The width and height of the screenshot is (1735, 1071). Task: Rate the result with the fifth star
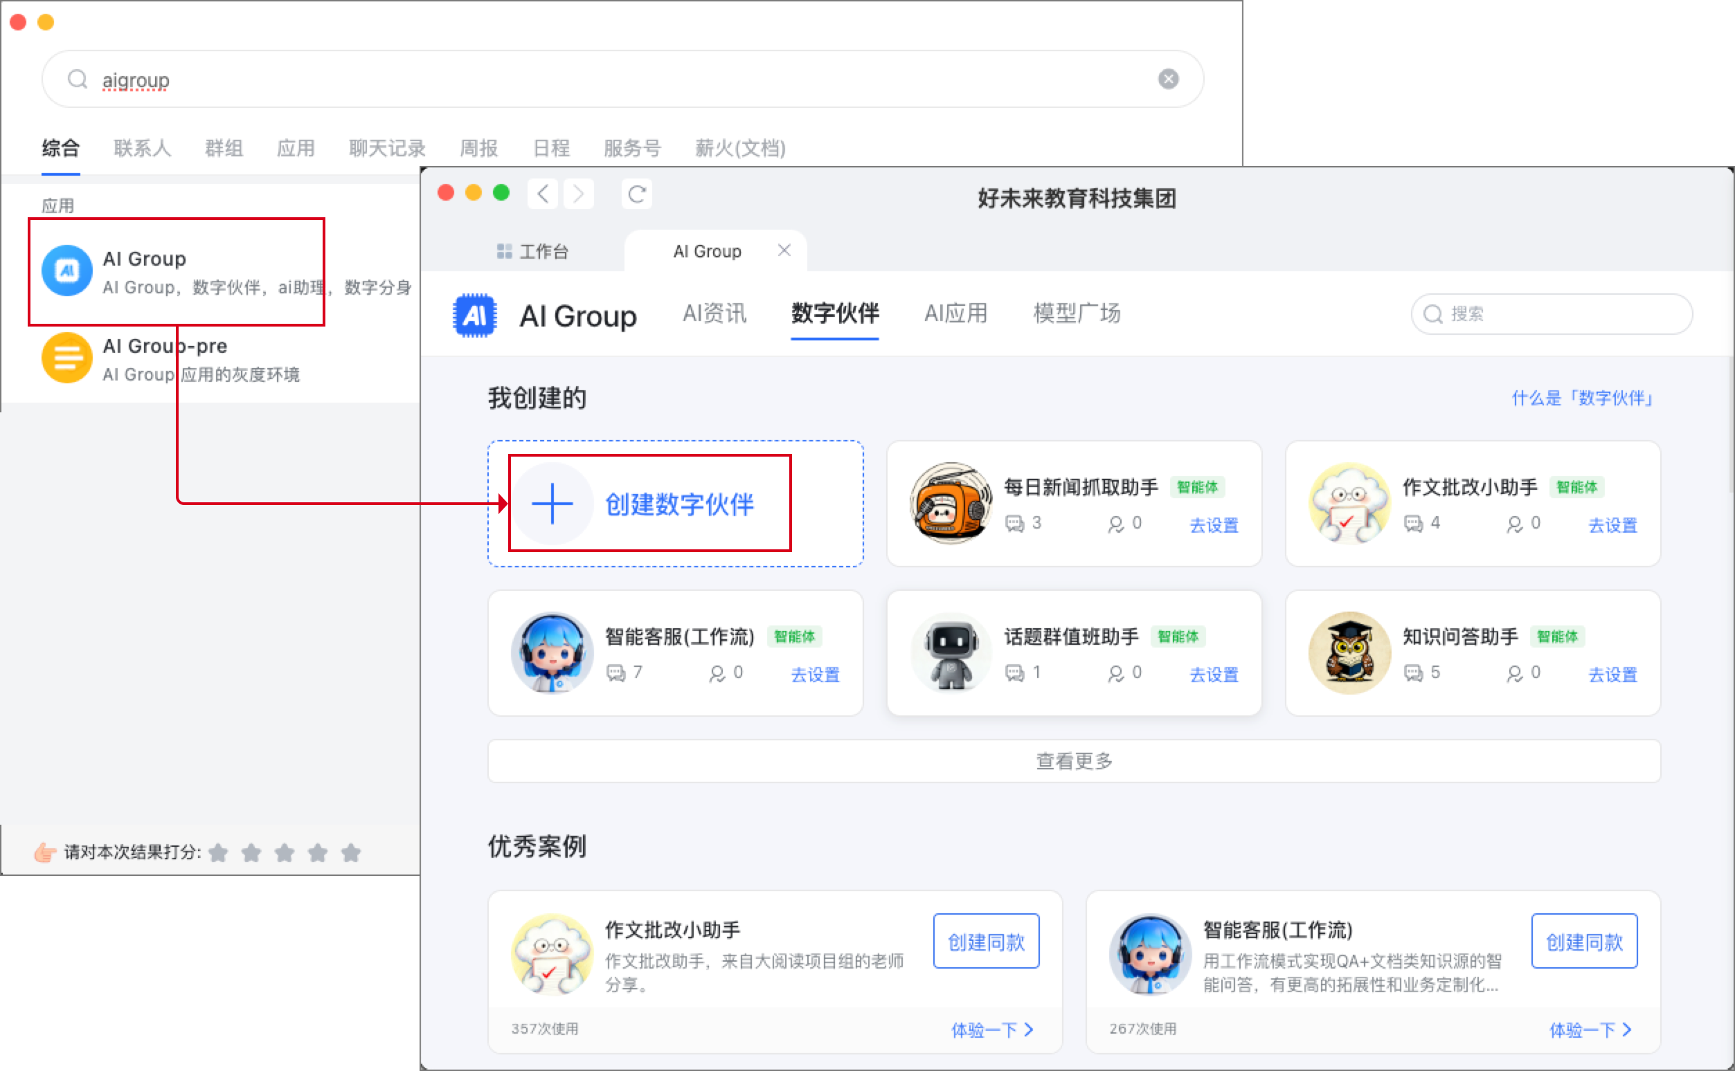[351, 852]
